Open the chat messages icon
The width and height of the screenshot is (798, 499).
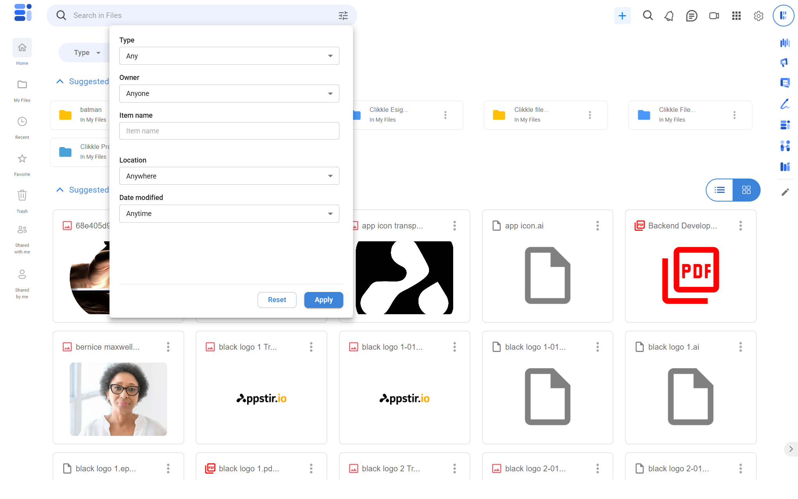[692, 16]
